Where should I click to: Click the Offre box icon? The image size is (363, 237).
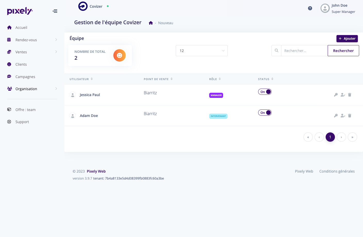point(9,109)
